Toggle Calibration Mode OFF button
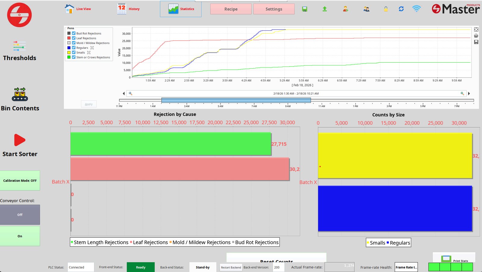Image resolution: width=482 pixels, height=272 pixels. [20, 180]
